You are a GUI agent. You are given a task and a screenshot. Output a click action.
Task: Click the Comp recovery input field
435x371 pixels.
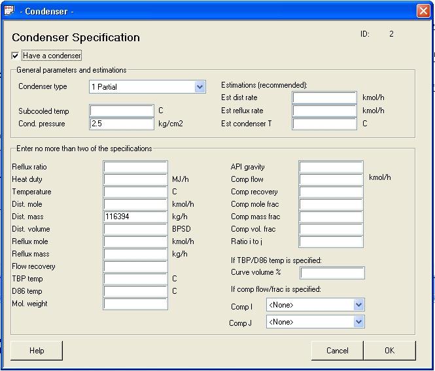pyautogui.click(x=331, y=192)
